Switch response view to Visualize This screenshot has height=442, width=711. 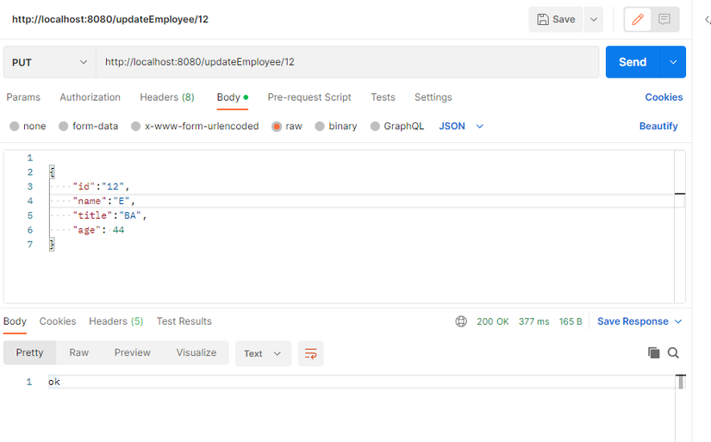click(196, 352)
